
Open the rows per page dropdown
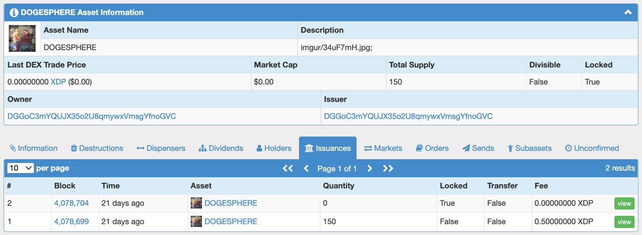[x=21, y=168]
